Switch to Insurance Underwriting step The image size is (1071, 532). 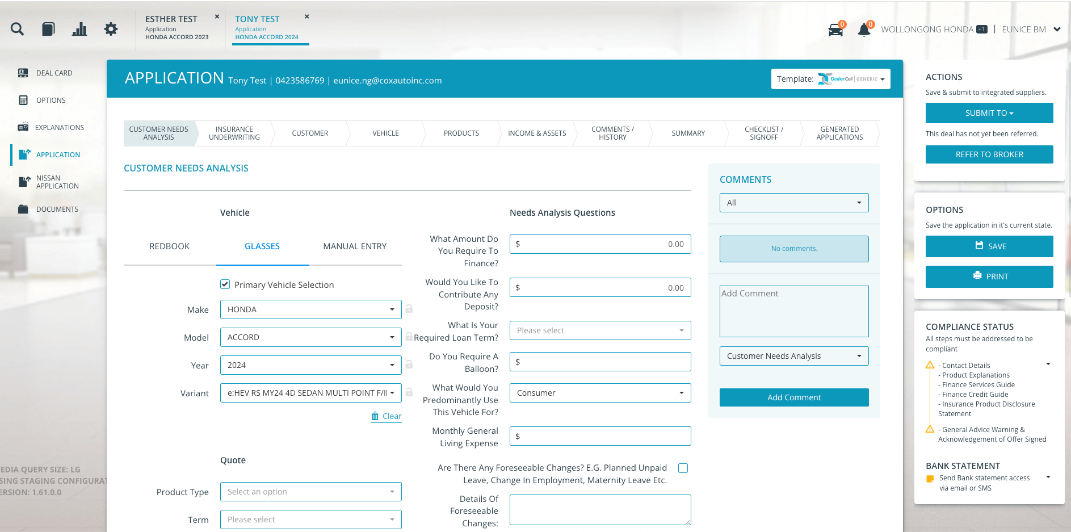click(234, 133)
